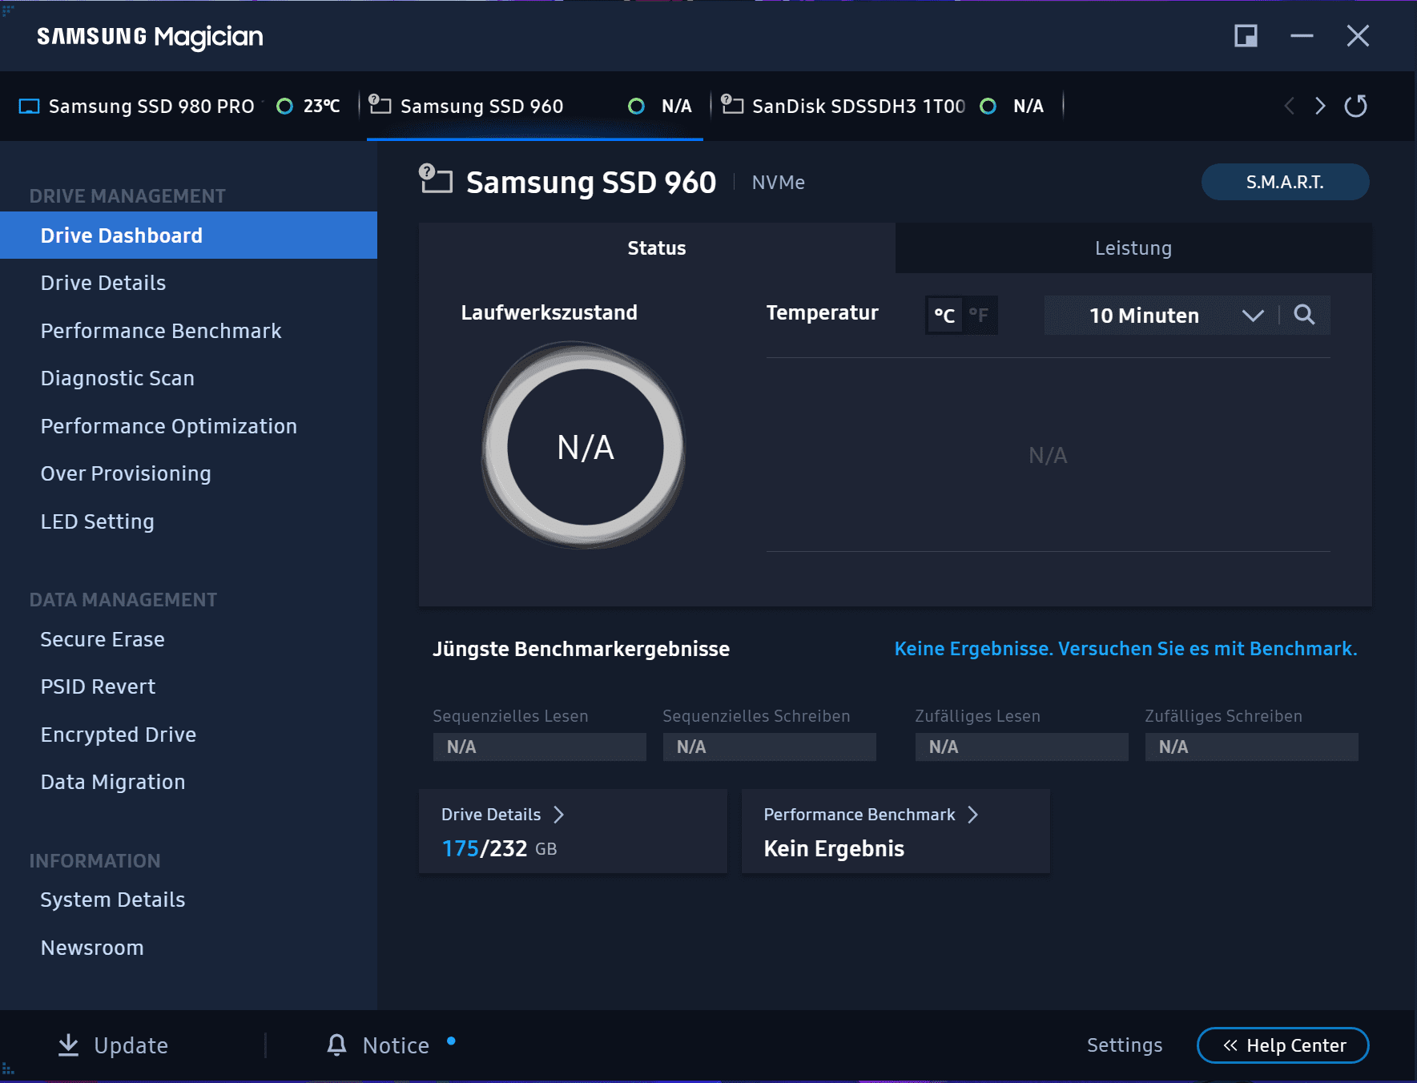Click the Keine Ergebnisse benchmark link
This screenshot has width=1417, height=1083.
1125,649
